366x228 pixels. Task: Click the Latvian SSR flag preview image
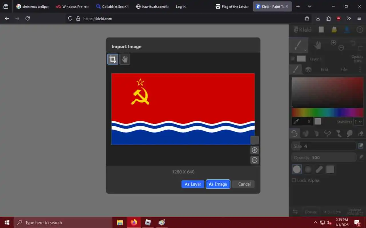pyautogui.click(x=183, y=109)
